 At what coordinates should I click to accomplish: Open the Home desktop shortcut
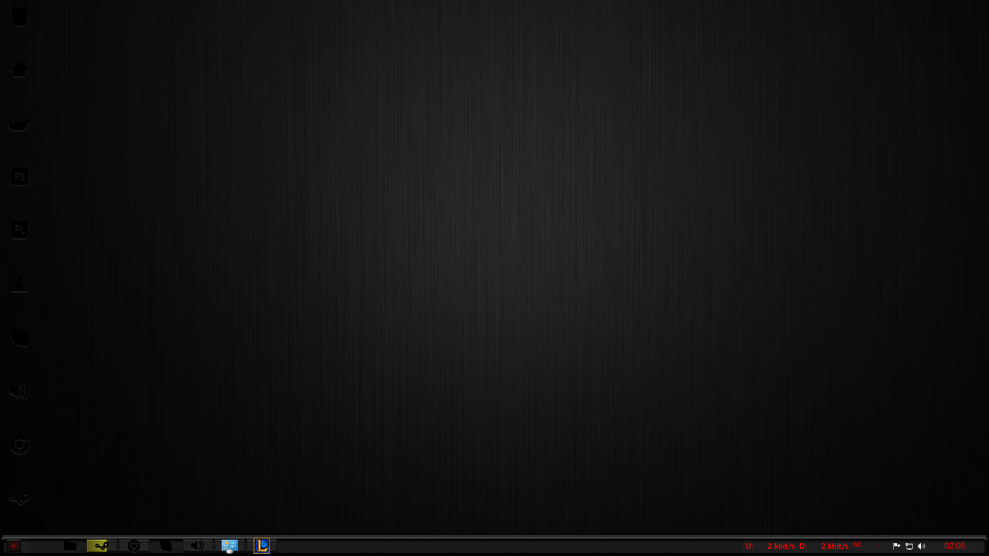tap(20, 69)
